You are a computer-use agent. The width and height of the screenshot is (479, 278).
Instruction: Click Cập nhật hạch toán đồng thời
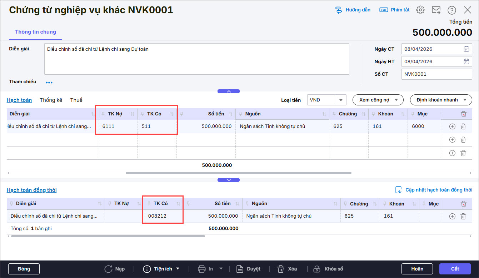tap(434, 190)
